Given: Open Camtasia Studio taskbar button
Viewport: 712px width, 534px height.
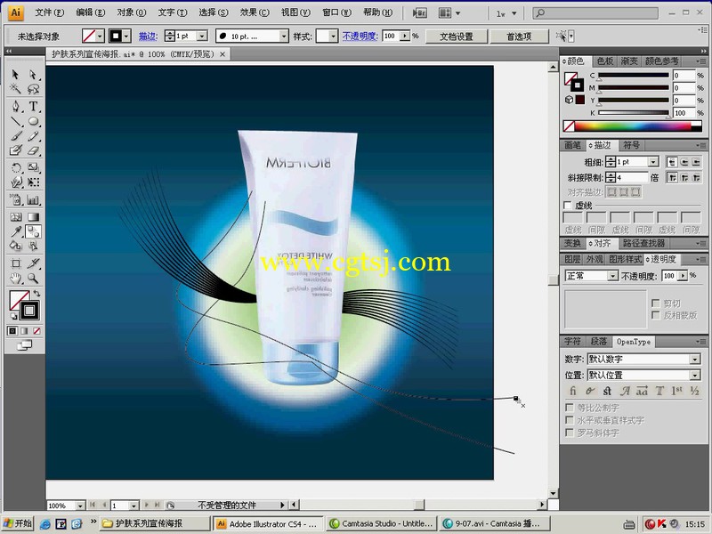Looking at the screenshot, I should pos(381,523).
